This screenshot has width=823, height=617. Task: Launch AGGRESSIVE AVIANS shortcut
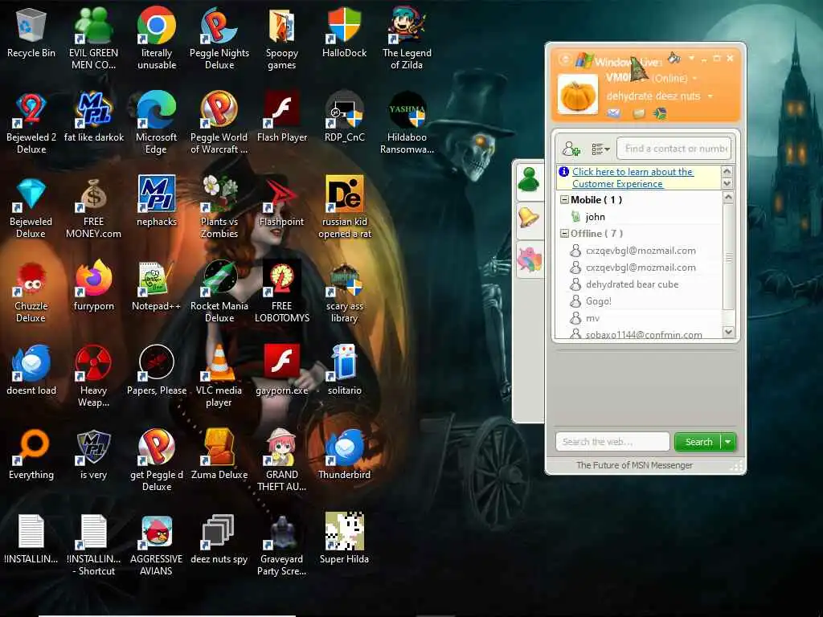click(x=157, y=545)
